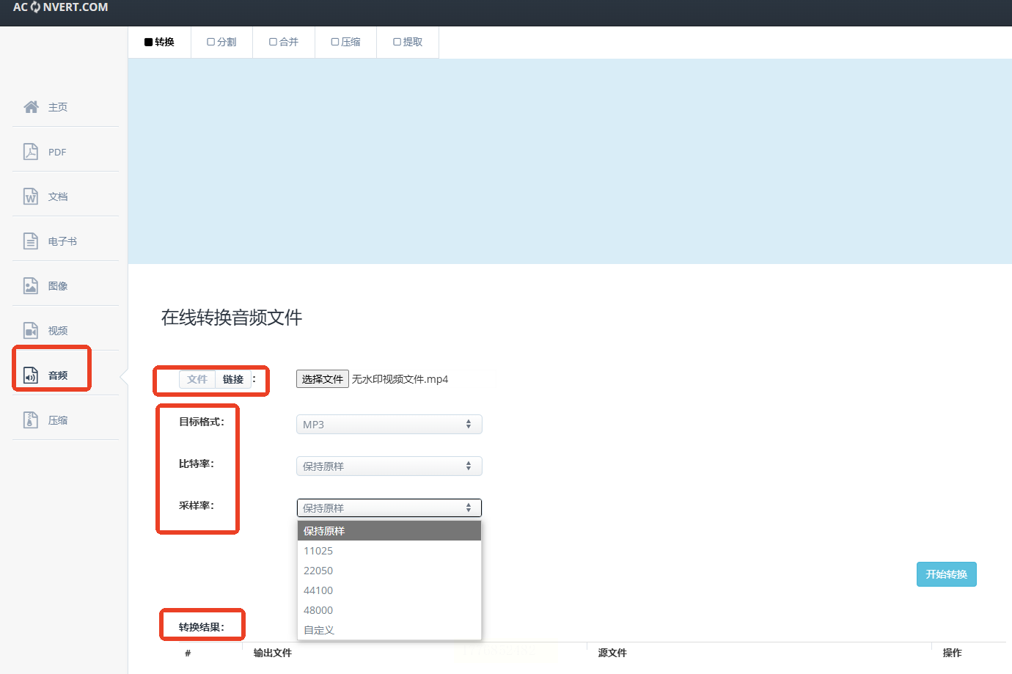Click the 无水印视频文件.mp4 file name
The height and width of the screenshot is (674, 1012).
400,379
